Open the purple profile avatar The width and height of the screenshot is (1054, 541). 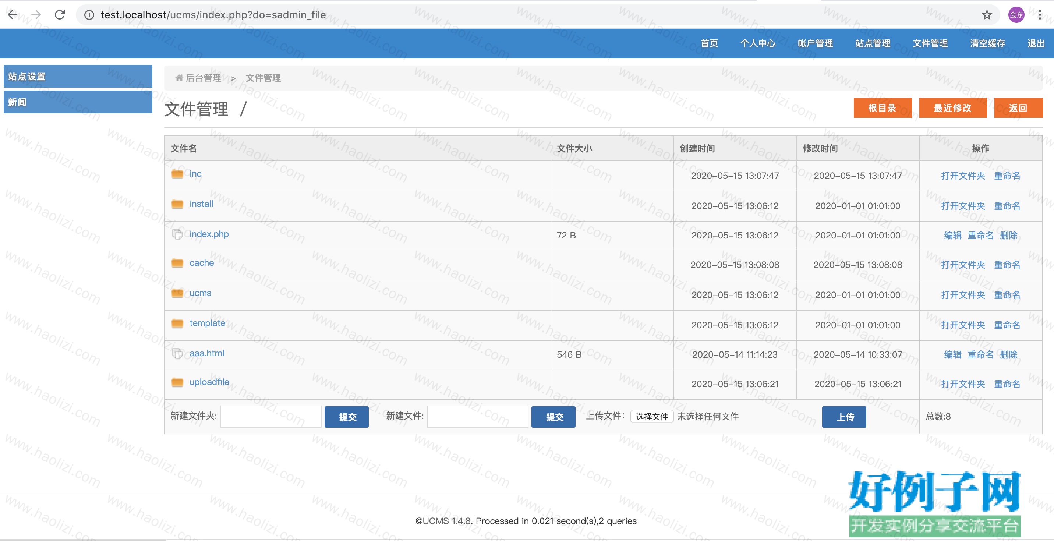[x=1016, y=15]
